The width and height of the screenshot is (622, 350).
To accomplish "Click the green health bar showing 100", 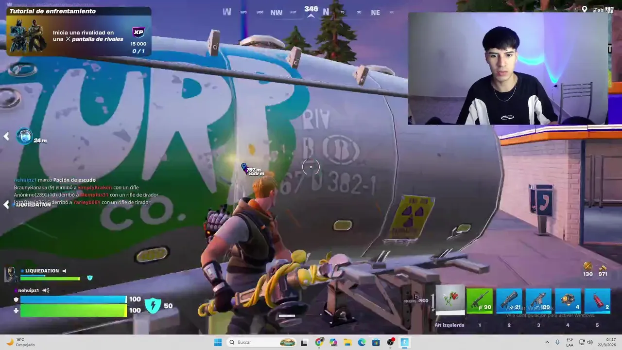I will pos(73,310).
